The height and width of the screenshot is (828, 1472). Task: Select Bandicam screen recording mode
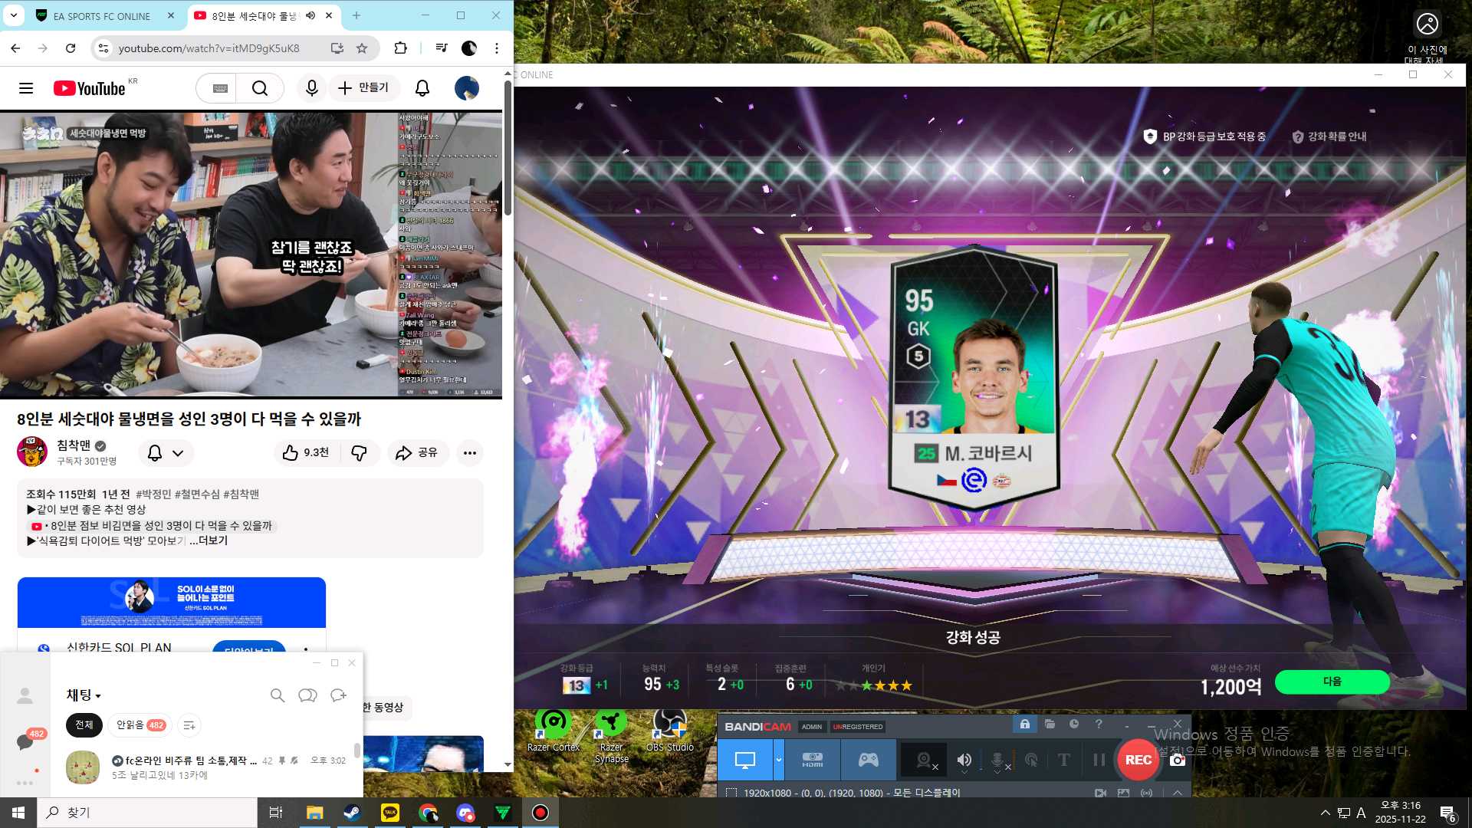click(745, 760)
